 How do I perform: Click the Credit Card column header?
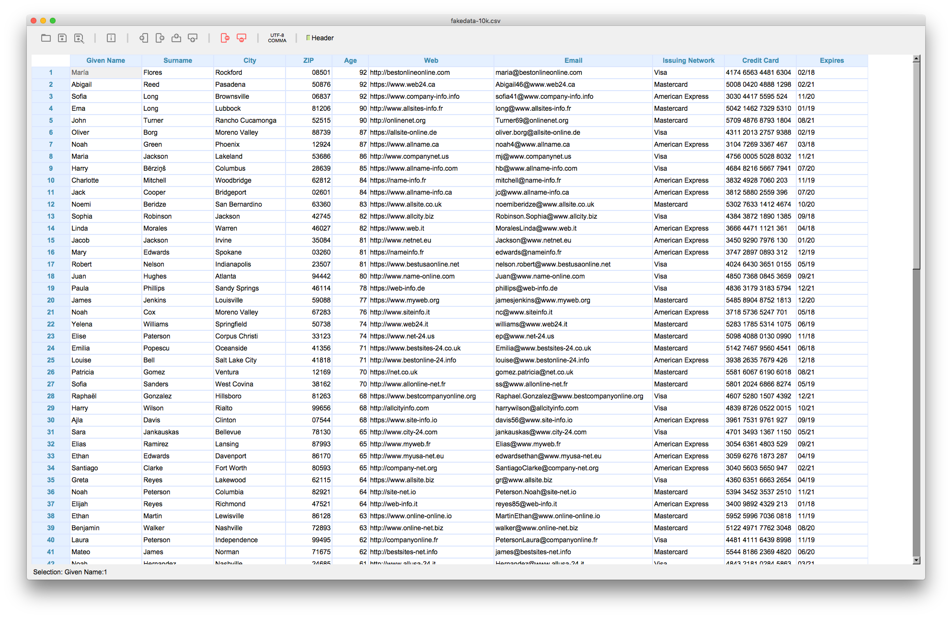pos(760,60)
